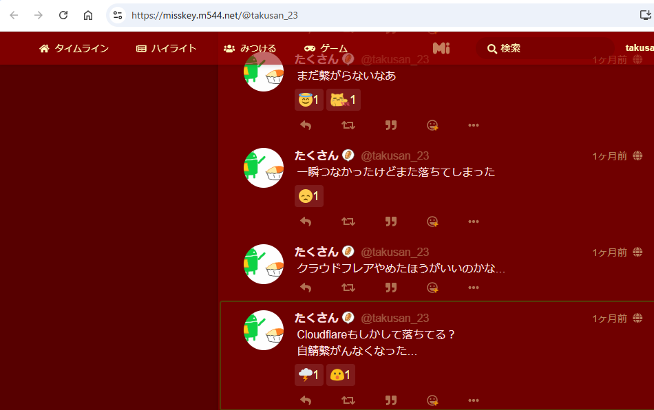
Task: Toggle the disappointed face reaction
Action: pyautogui.click(x=308, y=196)
